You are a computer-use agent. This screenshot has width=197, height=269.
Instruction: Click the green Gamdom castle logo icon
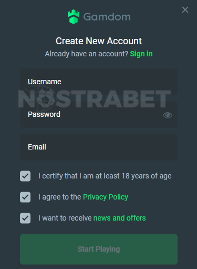[x=74, y=17]
